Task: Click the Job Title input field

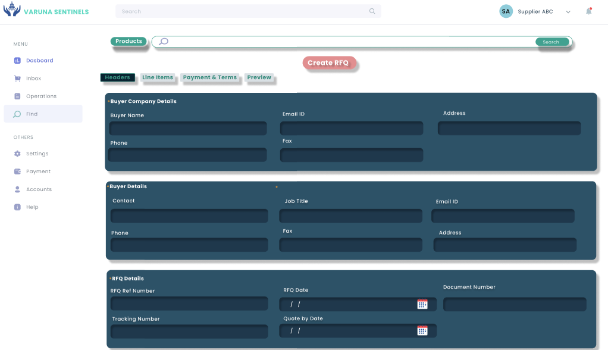Action: (350, 215)
